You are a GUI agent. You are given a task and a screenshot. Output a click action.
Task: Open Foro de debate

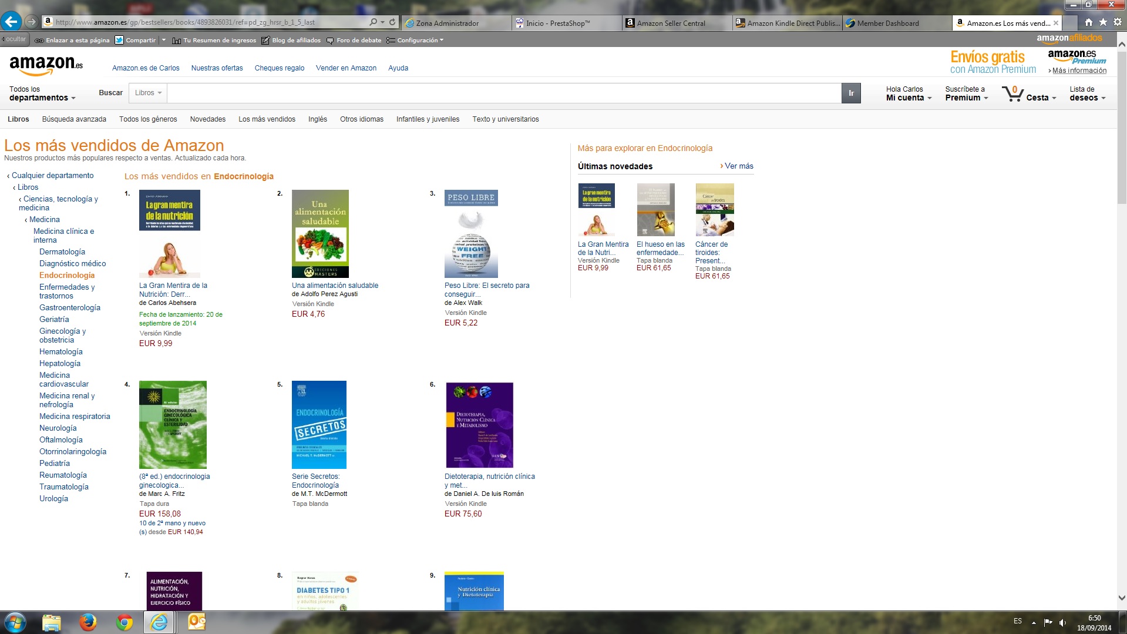coord(354,40)
